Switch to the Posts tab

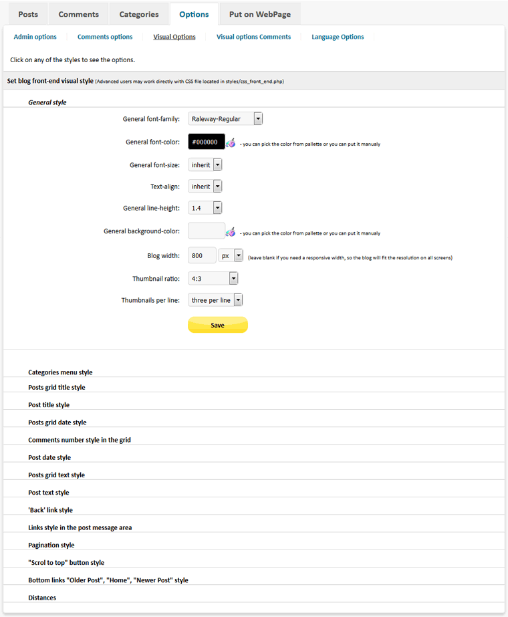pyautogui.click(x=27, y=13)
